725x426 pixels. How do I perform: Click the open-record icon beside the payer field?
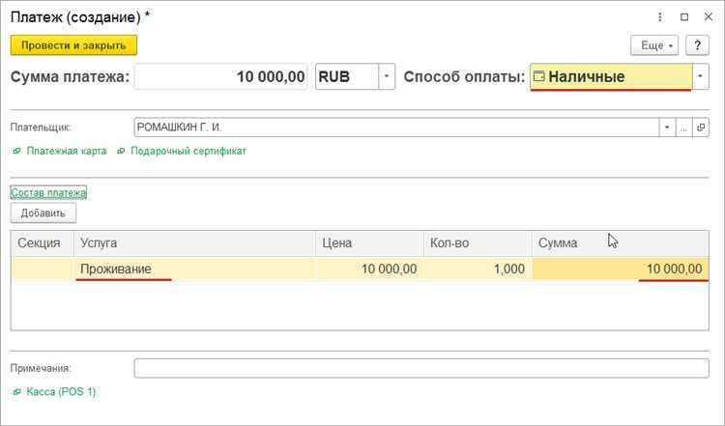click(x=703, y=128)
